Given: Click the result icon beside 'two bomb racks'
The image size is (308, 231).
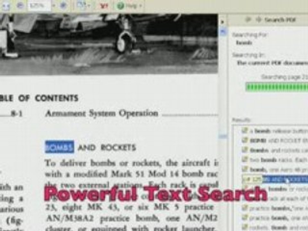Looking at the screenshot, I should (x=244, y=159).
